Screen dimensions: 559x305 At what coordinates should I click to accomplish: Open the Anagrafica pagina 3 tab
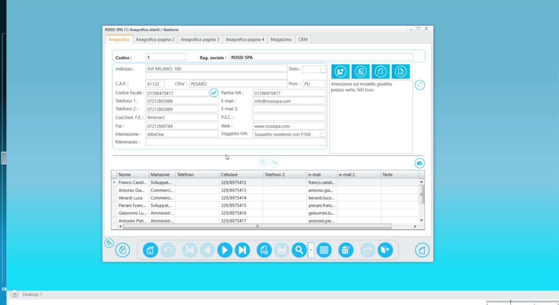(x=200, y=40)
